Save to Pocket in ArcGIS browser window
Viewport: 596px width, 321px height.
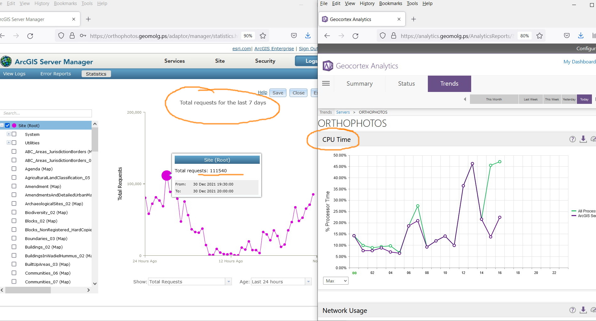pos(294,36)
